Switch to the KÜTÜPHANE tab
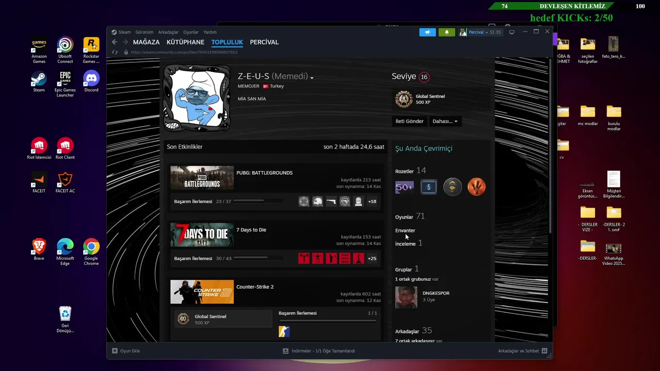The width and height of the screenshot is (660, 371). [x=185, y=42]
